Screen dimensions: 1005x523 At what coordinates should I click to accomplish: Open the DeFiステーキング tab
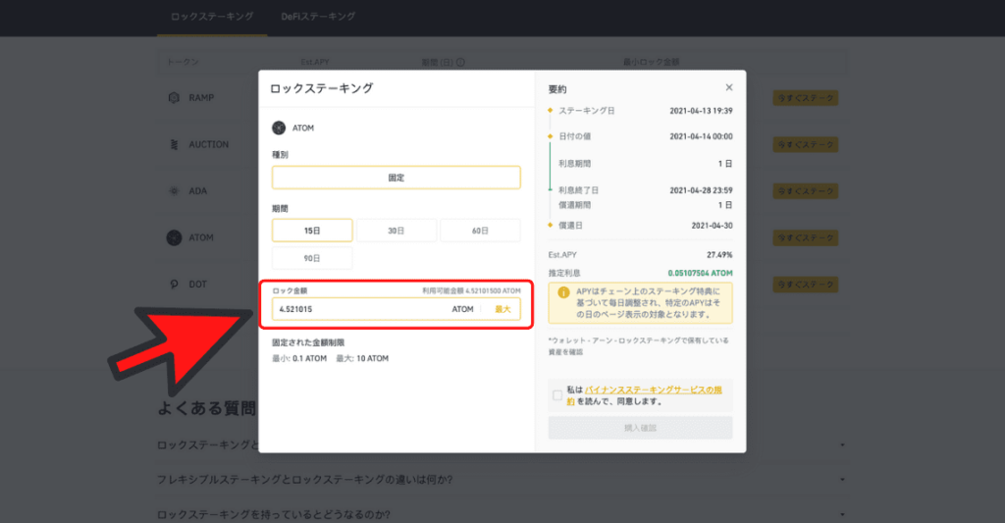(318, 16)
